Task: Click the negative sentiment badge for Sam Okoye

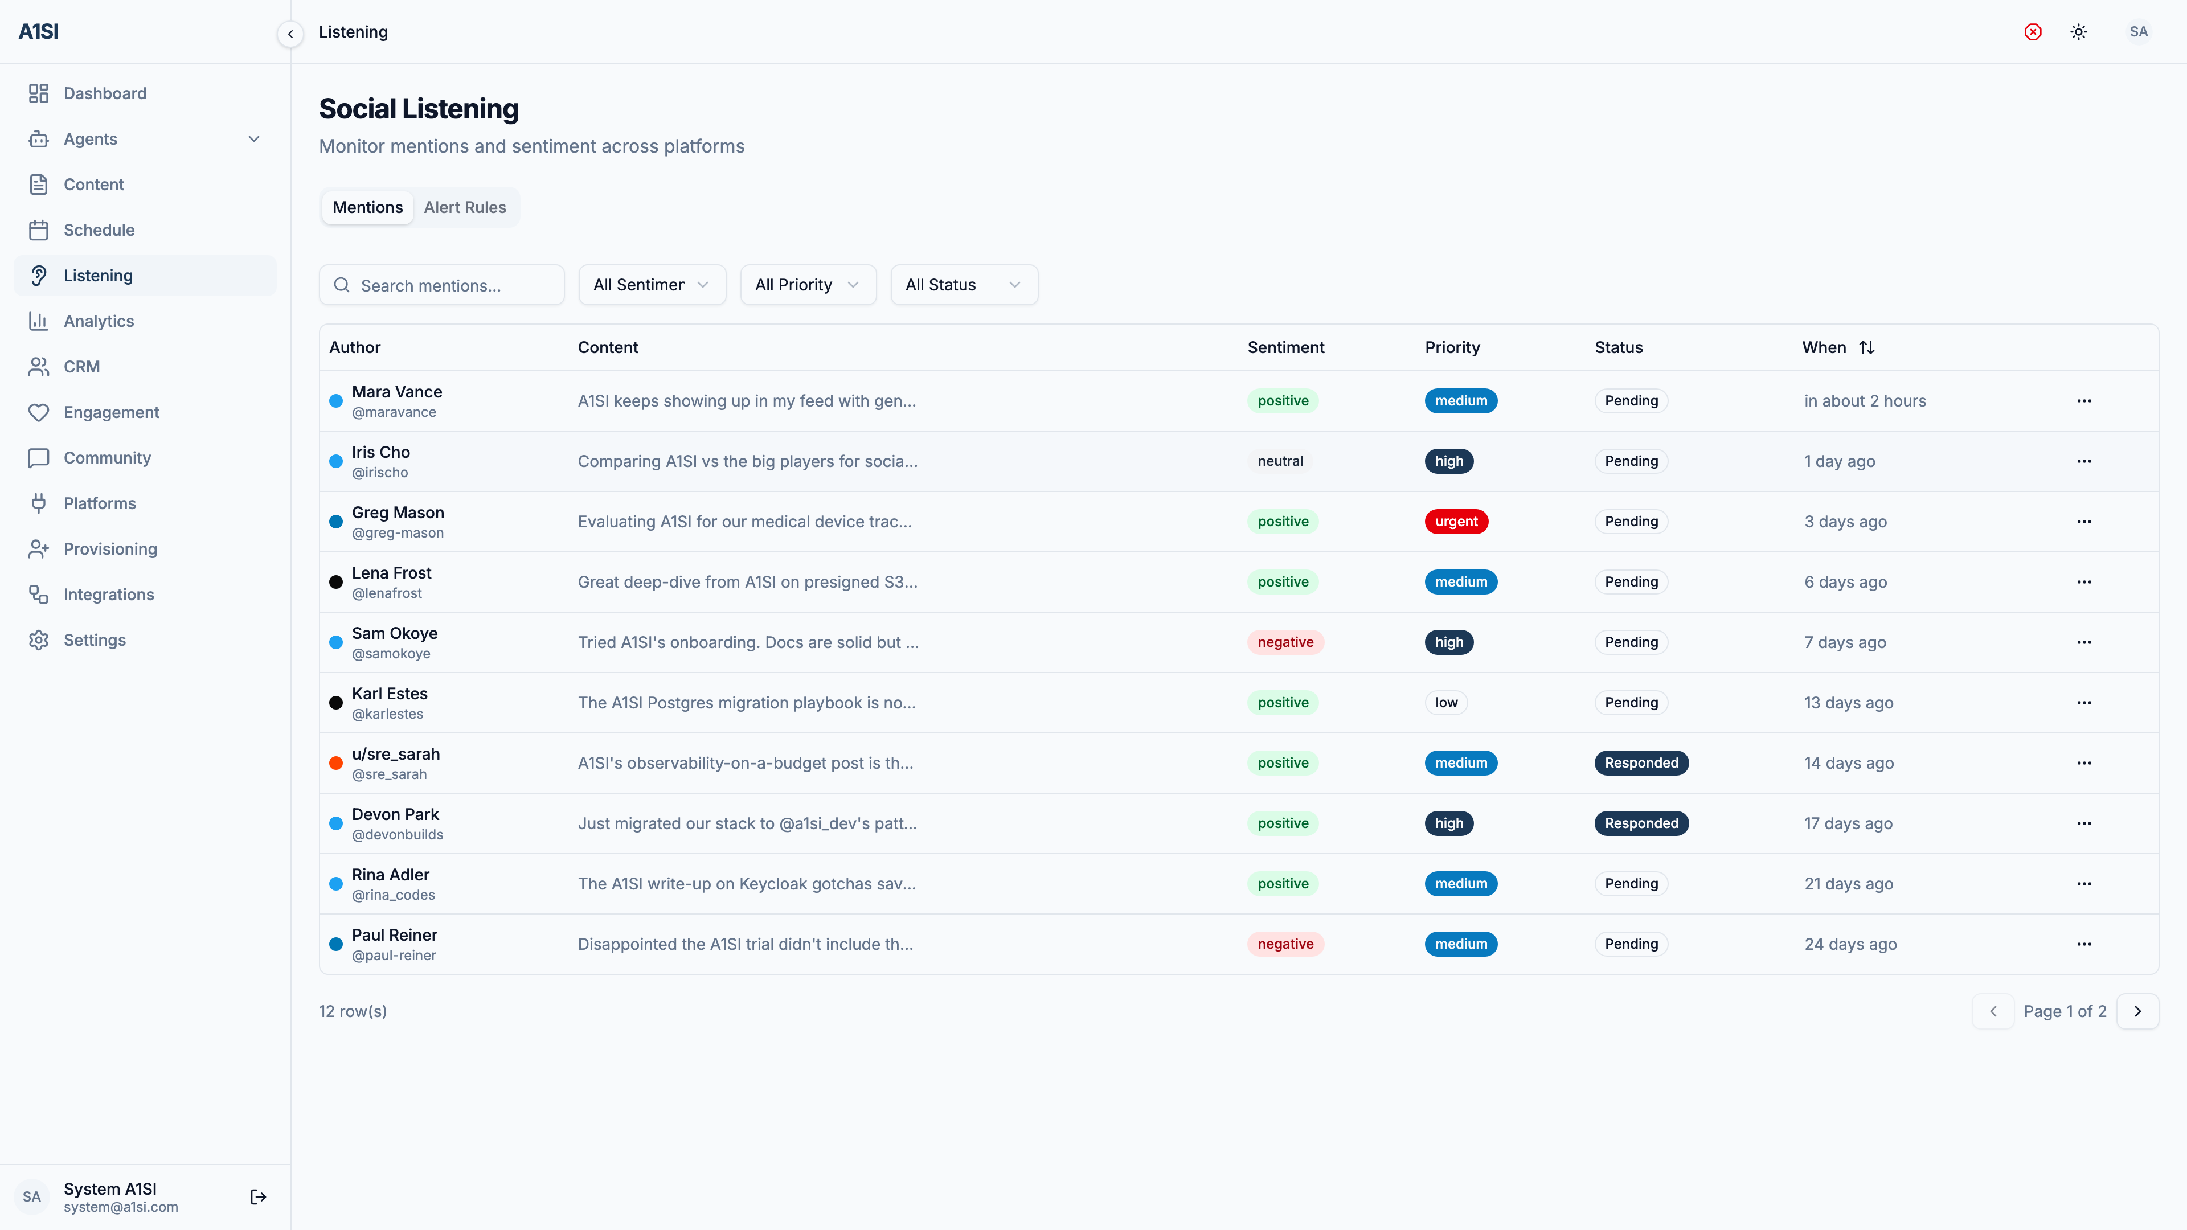Action: 1285,642
